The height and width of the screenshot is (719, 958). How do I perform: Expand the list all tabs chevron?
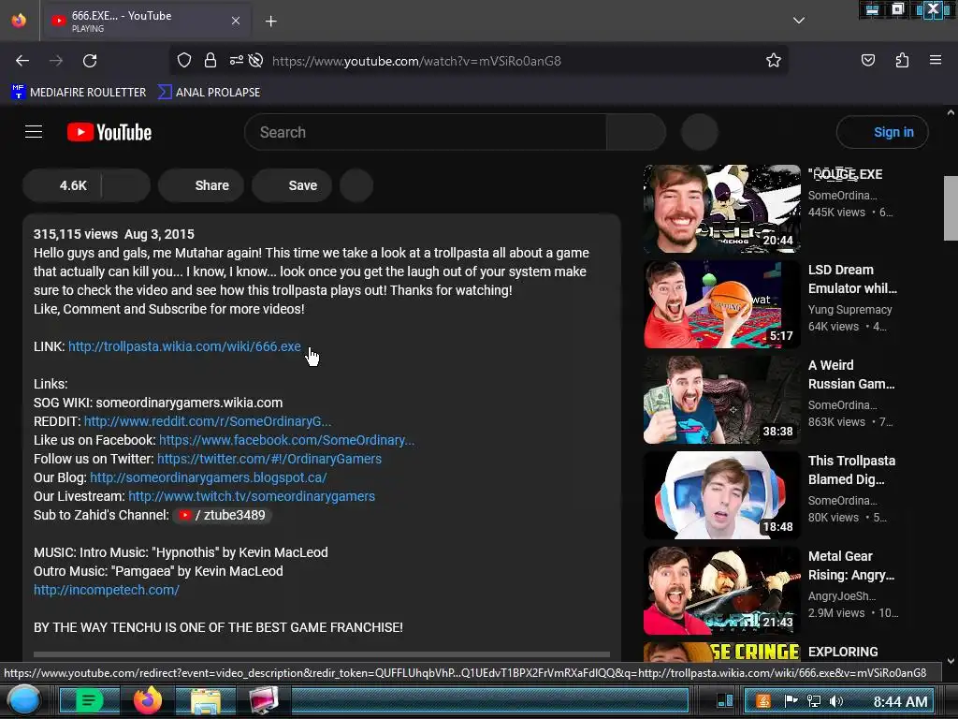tap(798, 21)
